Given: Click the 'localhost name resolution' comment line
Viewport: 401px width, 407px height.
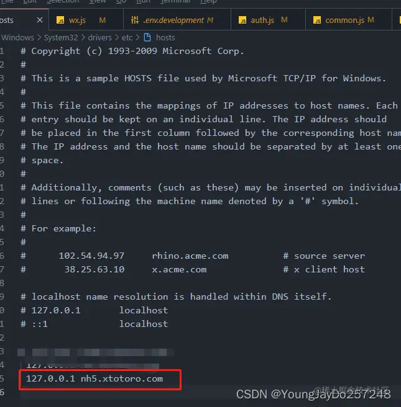Looking at the screenshot, I should coord(176,297).
